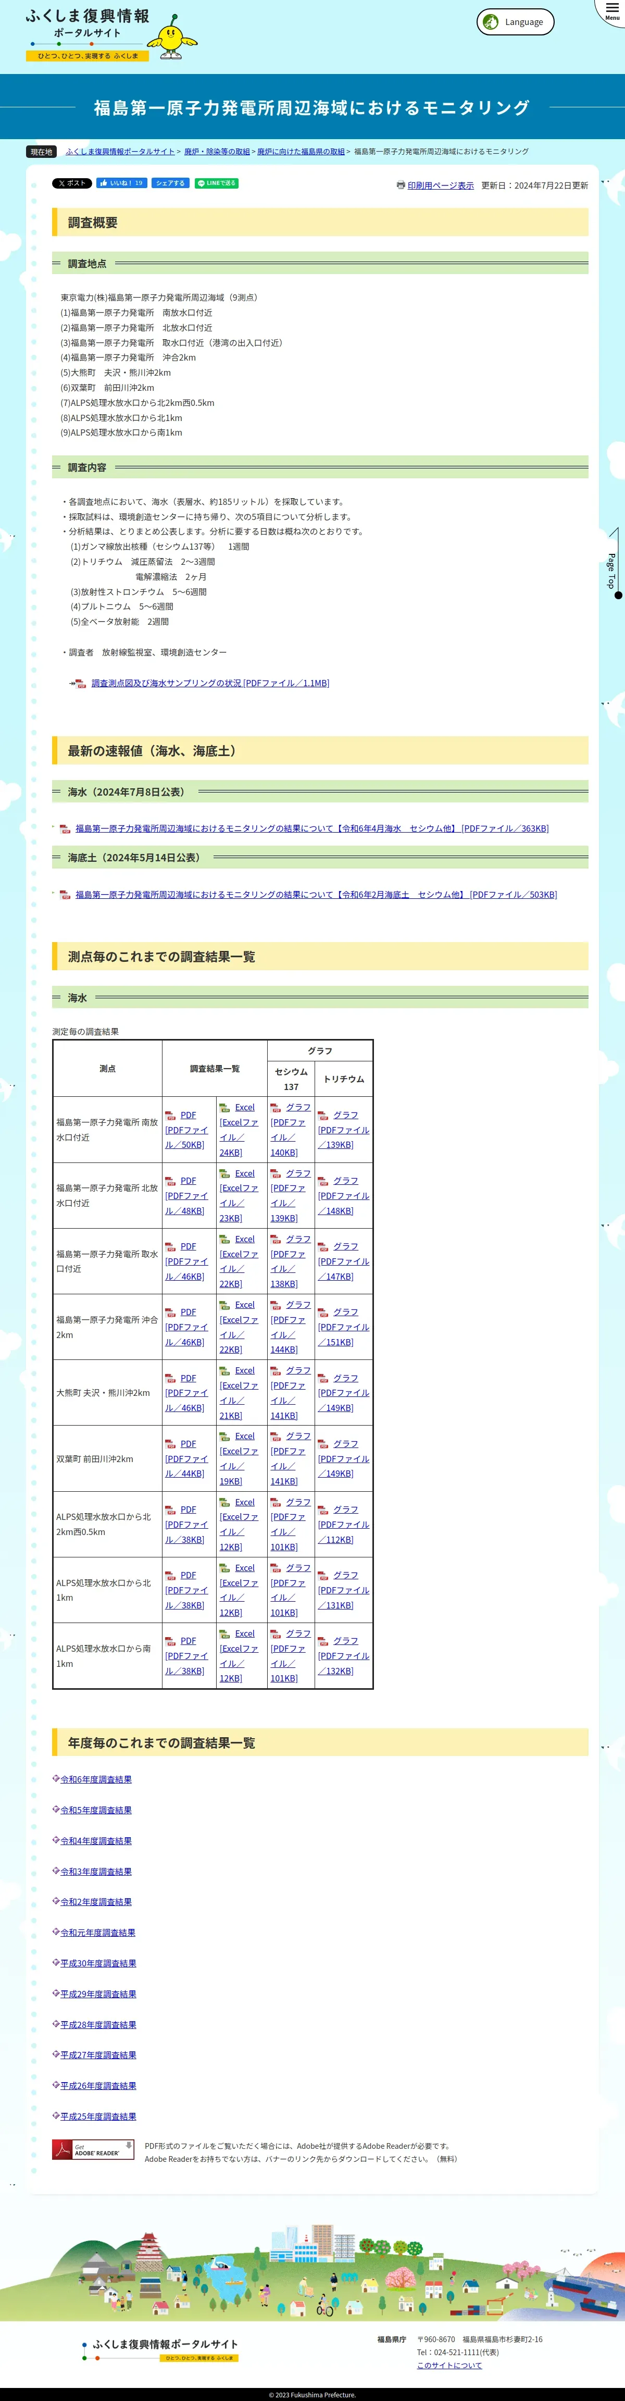
Task: Click Excel icon in 取水口付近 row
Action: tap(224, 1239)
